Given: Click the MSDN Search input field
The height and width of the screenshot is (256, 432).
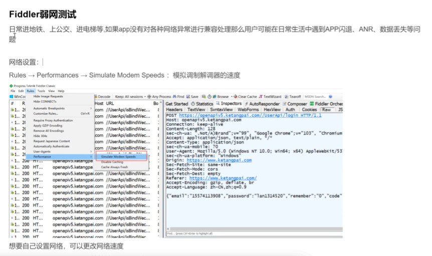Looking at the screenshot, I should (x=315, y=96).
